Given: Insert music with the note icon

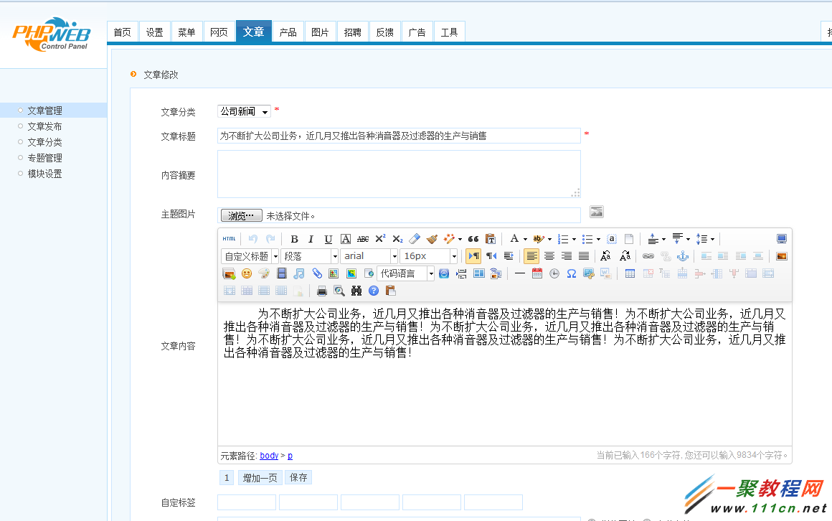Looking at the screenshot, I should point(299,273).
